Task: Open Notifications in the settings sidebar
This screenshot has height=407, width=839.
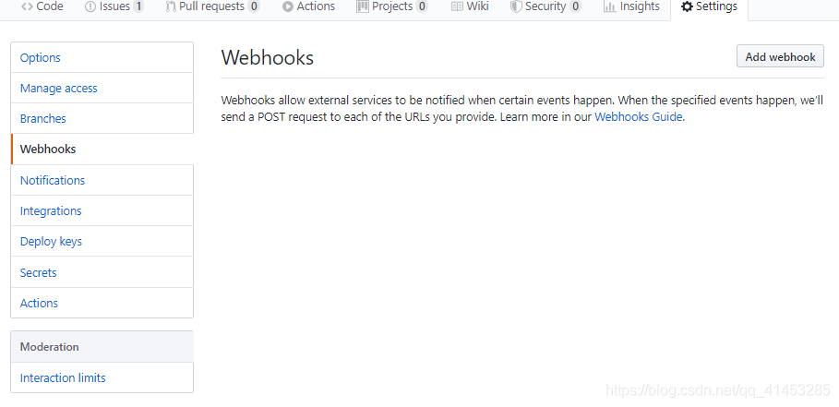Action: click(x=53, y=180)
